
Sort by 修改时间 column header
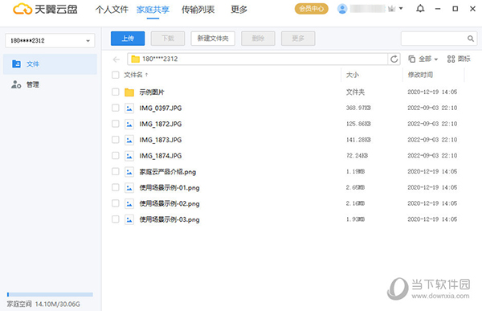[420, 75]
